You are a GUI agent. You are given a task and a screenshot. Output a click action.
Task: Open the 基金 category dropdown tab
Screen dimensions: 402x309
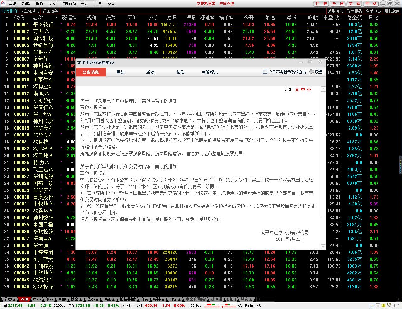[77, 299]
